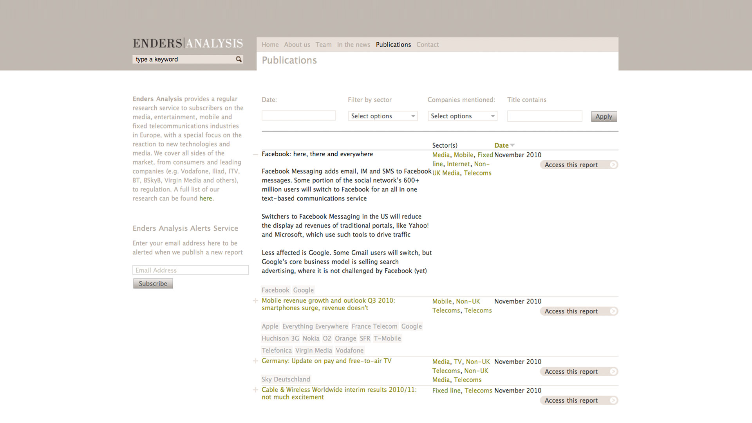Click the Subscribe button
Screen dimensions: 752x423
click(153, 284)
